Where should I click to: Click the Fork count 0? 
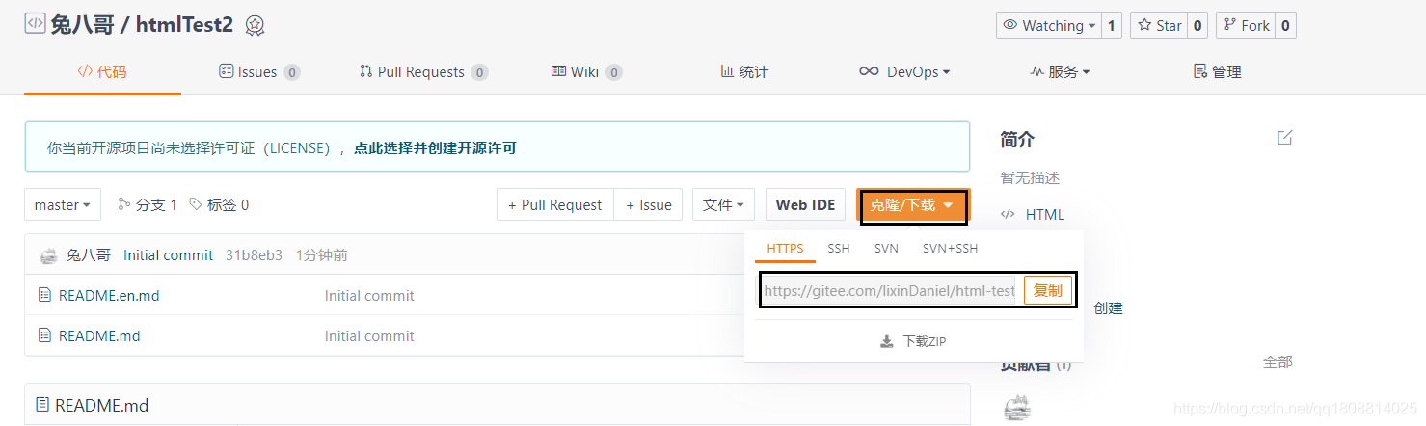[x=1285, y=26]
